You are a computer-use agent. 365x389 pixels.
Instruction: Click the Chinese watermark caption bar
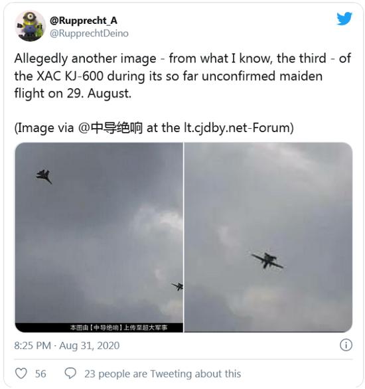(99, 327)
